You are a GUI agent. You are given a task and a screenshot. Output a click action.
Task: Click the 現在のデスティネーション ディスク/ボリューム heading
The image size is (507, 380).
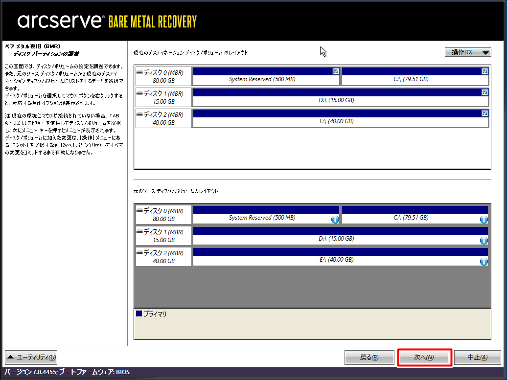click(191, 53)
